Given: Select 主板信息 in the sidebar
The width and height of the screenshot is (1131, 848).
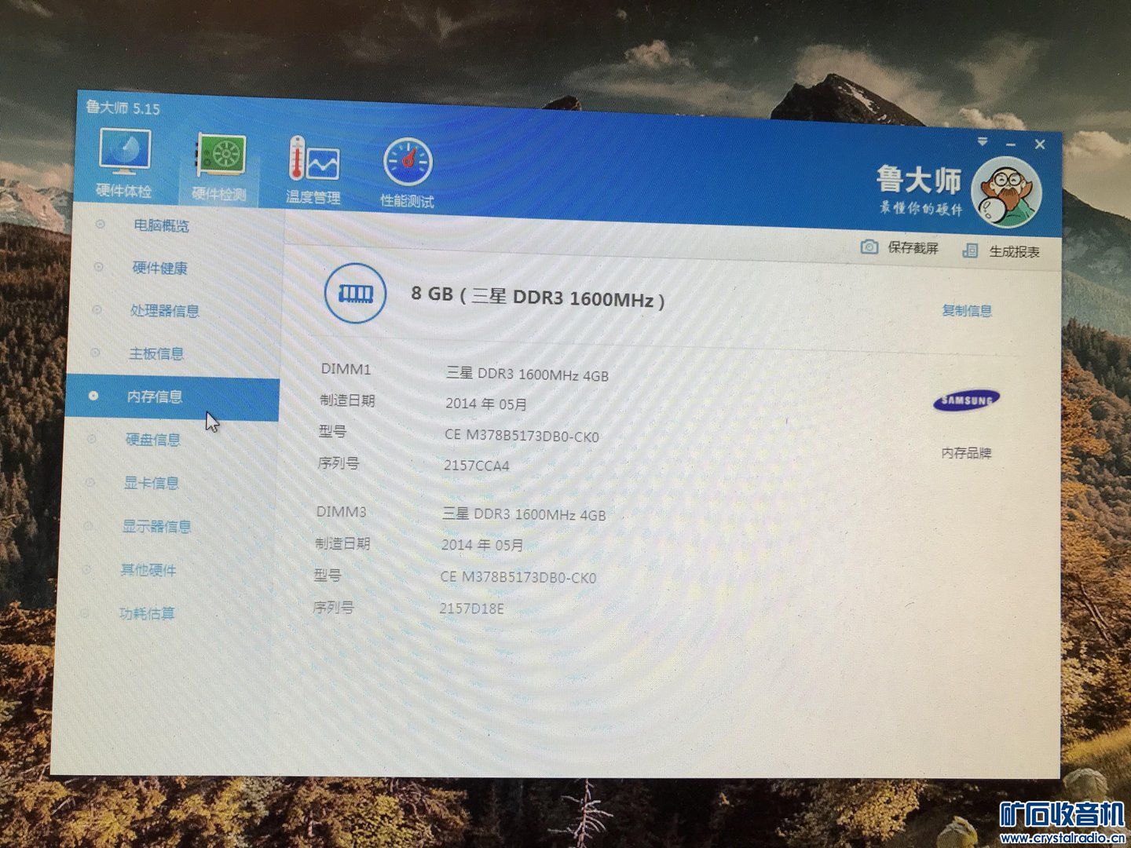Looking at the screenshot, I should tap(156, 353).
